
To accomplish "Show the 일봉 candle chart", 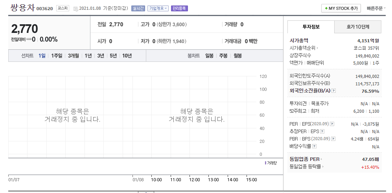I will point(209,56).
